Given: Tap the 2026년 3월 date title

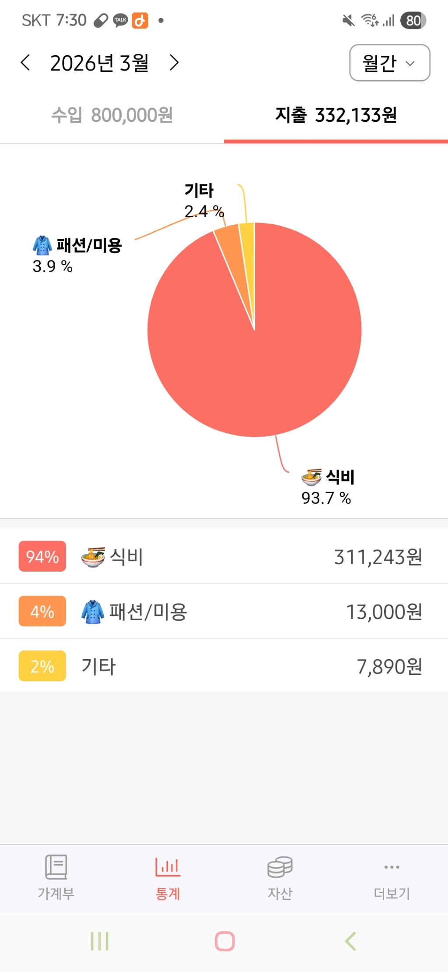Looking at the screenshot, I should [99, 63].
